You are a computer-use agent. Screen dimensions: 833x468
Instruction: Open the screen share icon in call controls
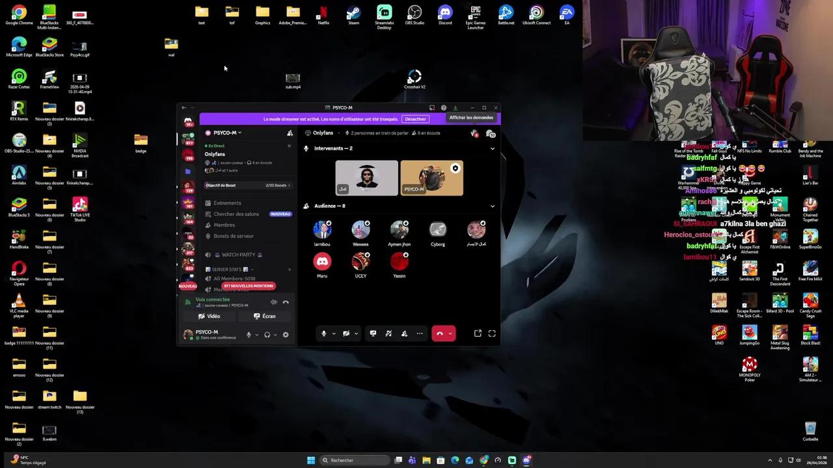(373, 333)
